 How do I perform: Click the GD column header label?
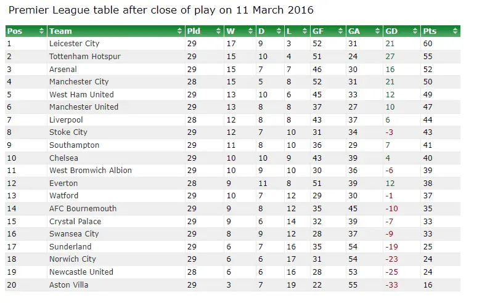point(391,31)
